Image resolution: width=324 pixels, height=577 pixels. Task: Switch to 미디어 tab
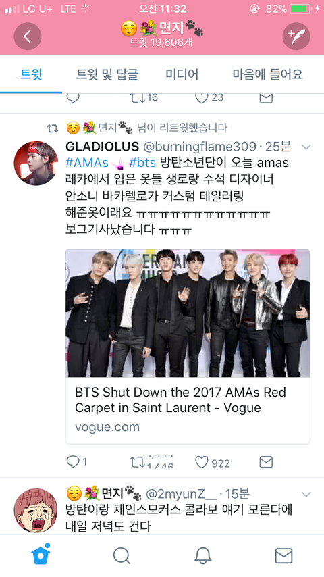182,74
